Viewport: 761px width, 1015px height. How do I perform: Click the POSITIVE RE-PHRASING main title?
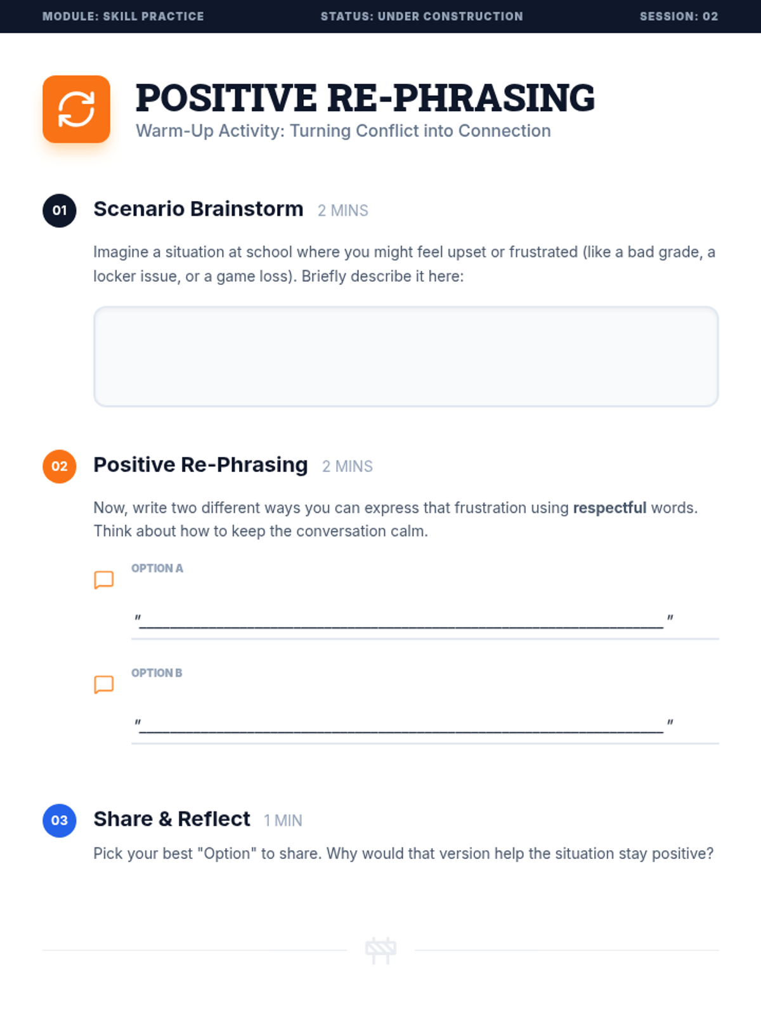tap(365, 98)
